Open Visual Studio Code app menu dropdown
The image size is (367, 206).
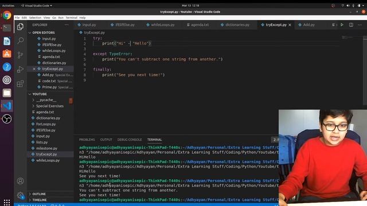tap(36, 6)
